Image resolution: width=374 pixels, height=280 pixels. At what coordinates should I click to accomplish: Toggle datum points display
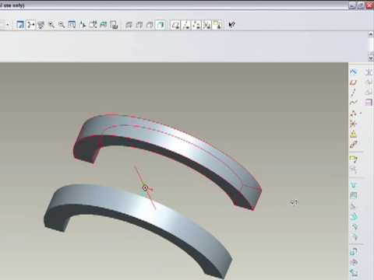196,25
